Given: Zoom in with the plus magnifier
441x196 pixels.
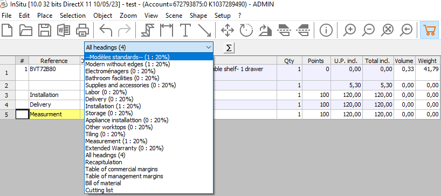Looking at the screenshot, I should (349, 30).
